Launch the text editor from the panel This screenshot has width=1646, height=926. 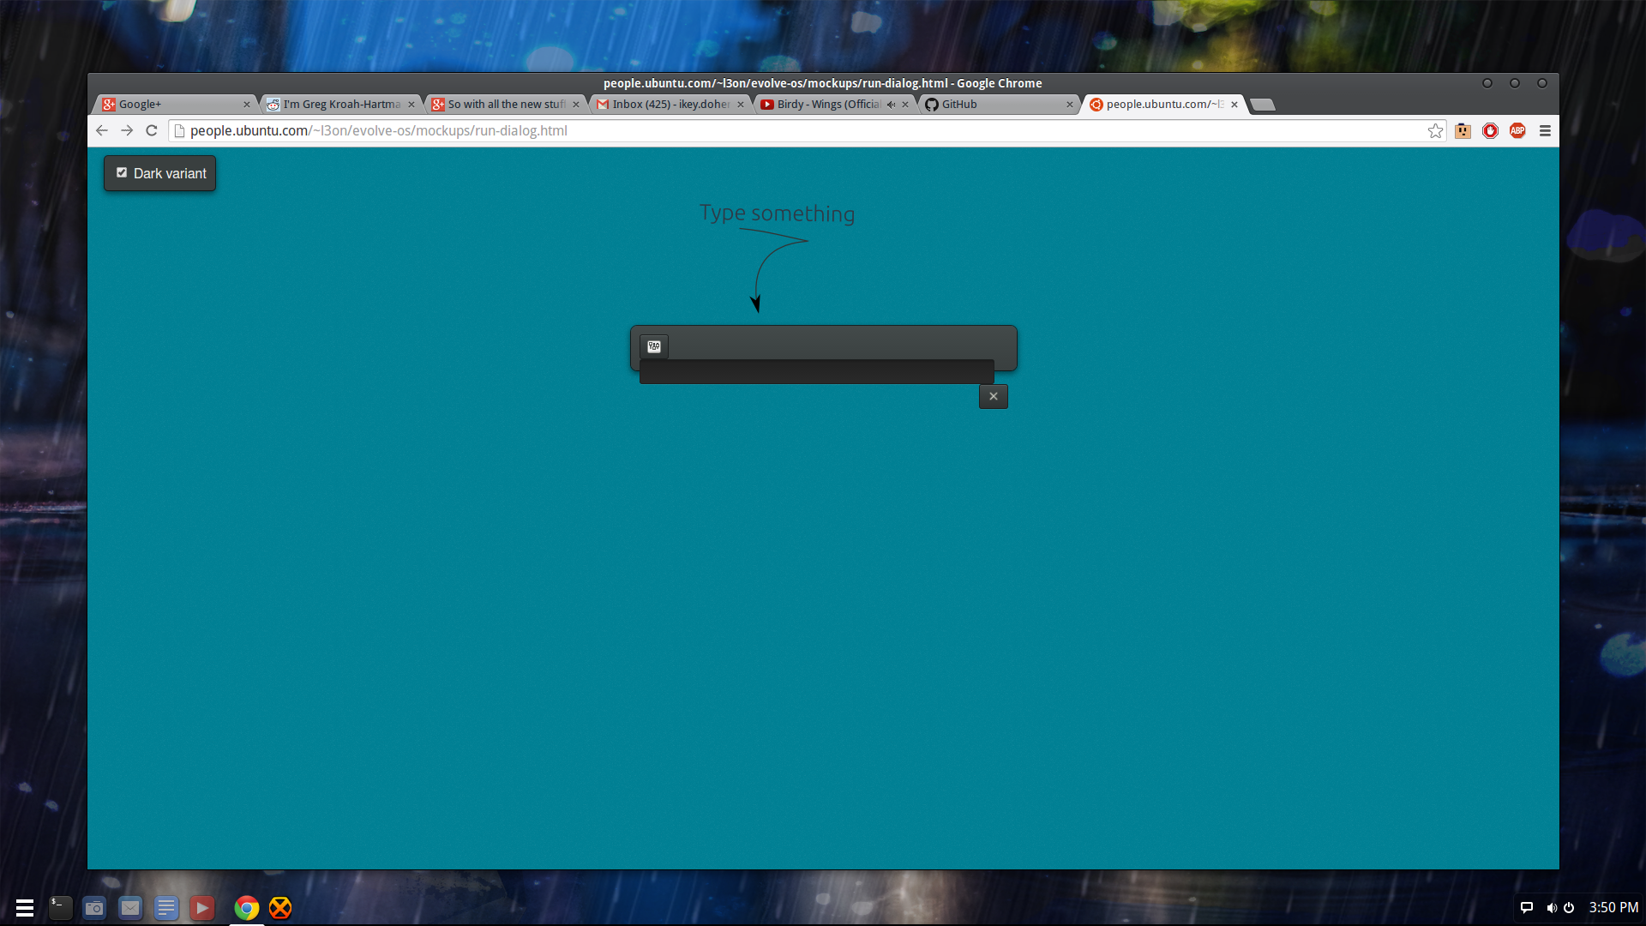coord(166,907)
